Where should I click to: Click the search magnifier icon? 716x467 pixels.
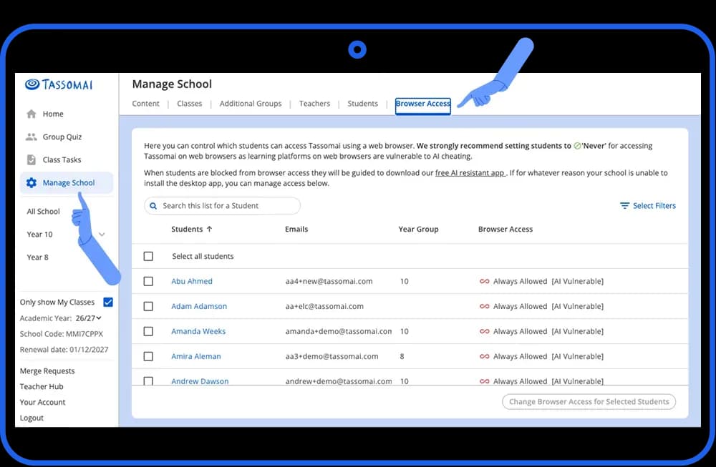coord(153,206)
